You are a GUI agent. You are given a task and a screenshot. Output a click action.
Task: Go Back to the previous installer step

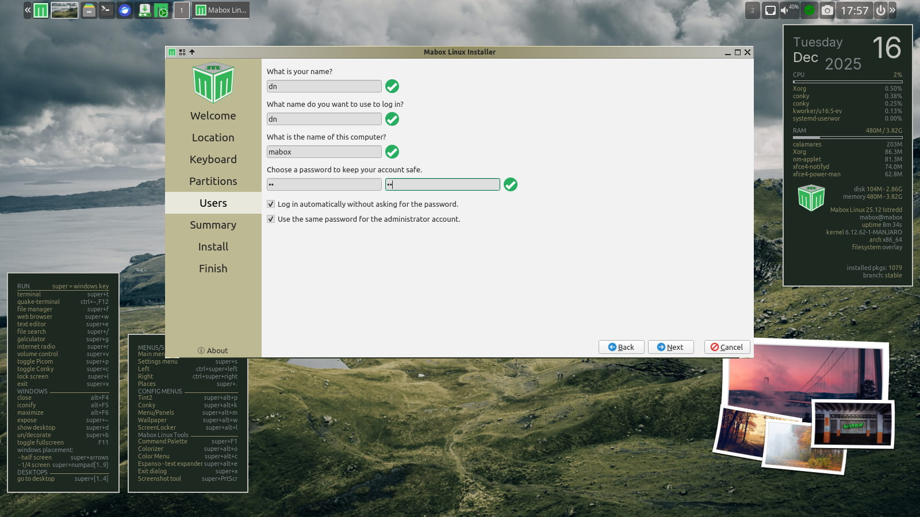click(621, 347)
